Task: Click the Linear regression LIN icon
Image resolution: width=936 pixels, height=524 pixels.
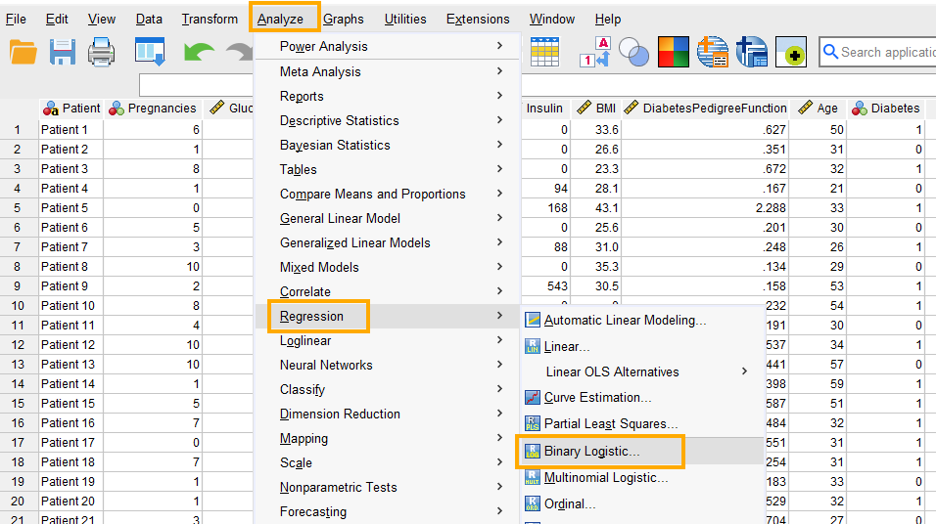Action: [533, 346]
